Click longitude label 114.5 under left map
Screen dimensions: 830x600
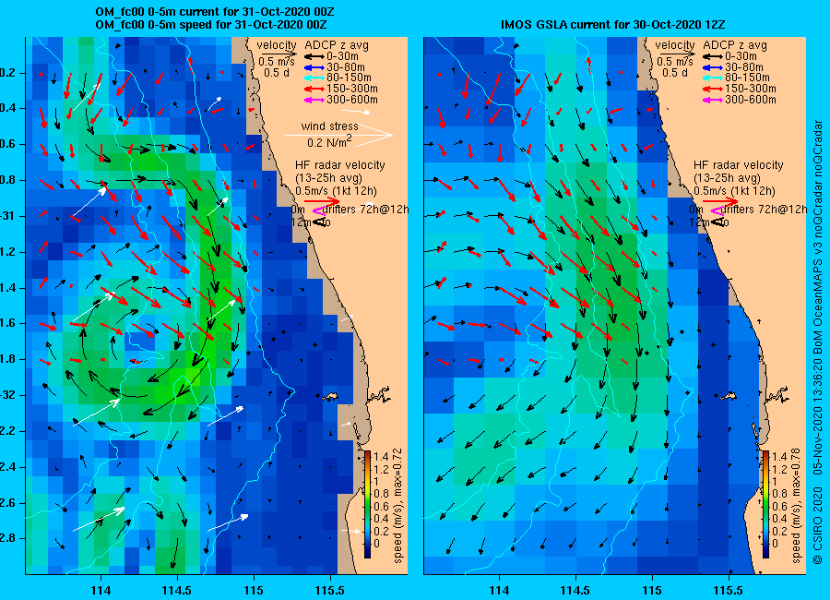pos(177,590)
